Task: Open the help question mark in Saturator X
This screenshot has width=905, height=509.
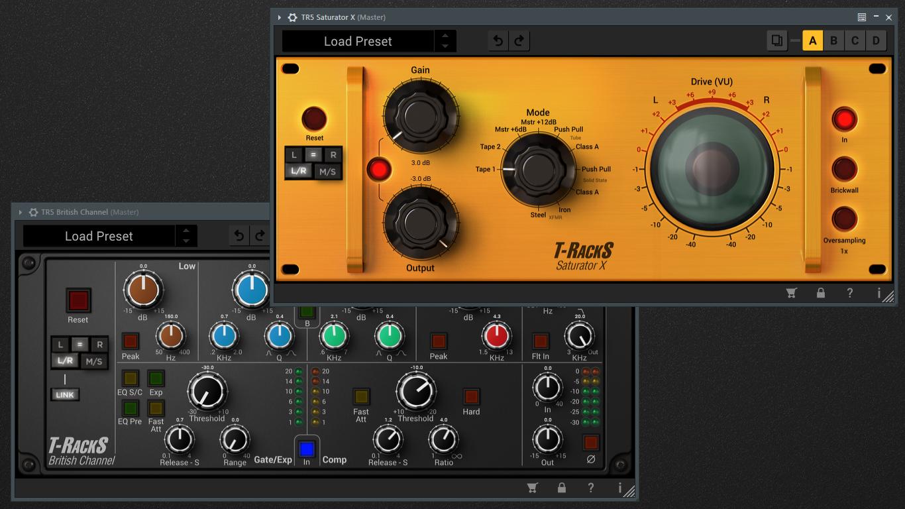Action: coord(850,293)
